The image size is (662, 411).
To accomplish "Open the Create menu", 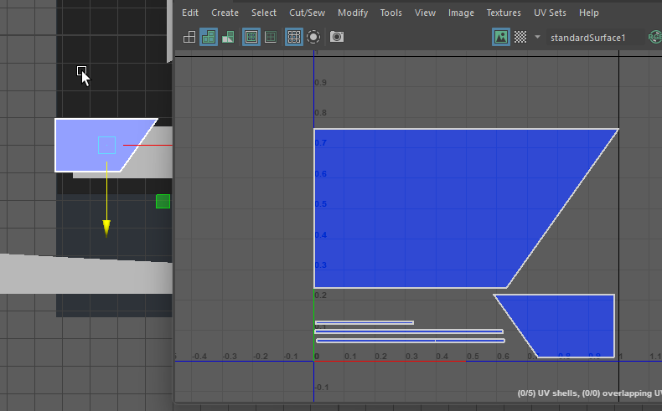I will 225,13.
